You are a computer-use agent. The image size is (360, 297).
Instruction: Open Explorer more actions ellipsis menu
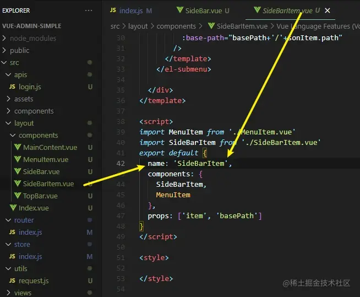89,10
